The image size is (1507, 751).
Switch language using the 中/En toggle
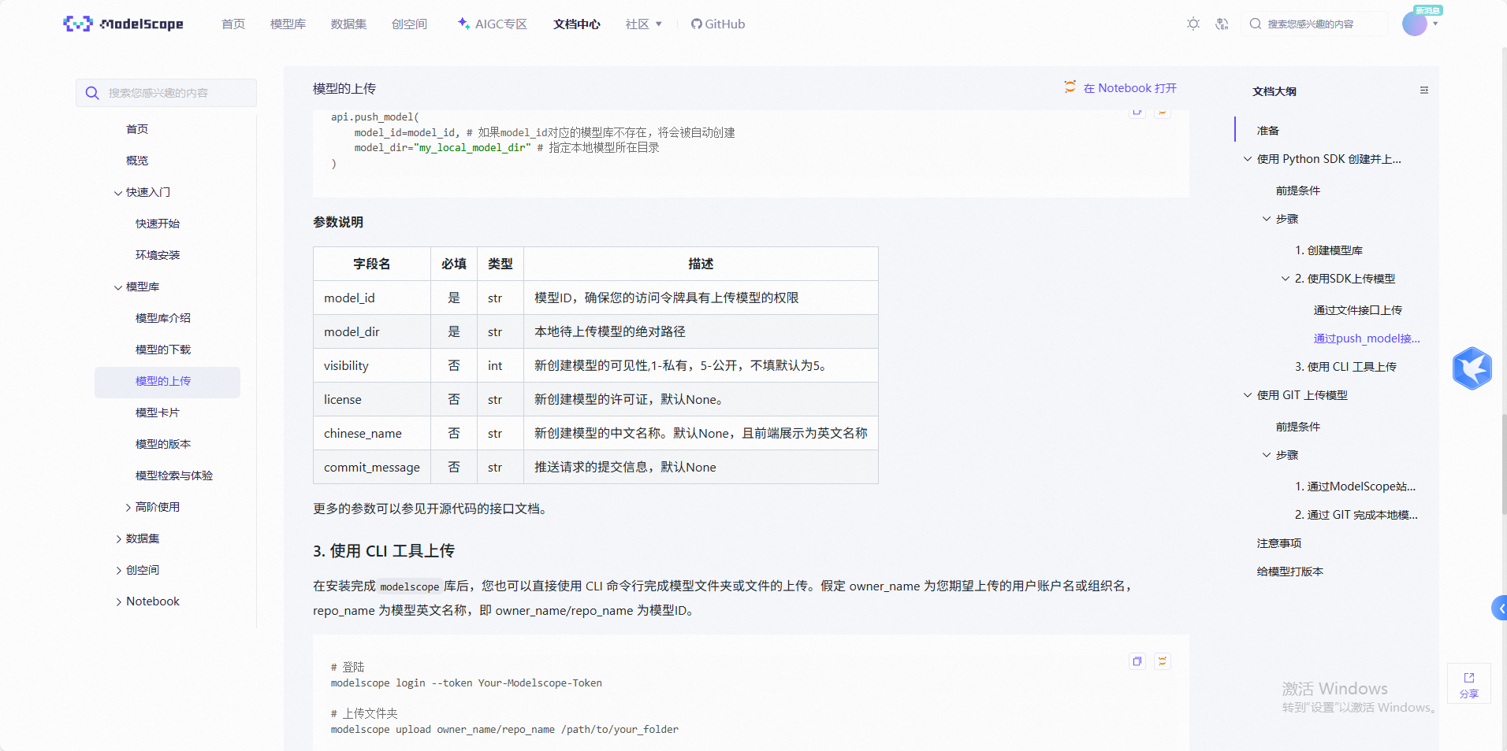1222,24
